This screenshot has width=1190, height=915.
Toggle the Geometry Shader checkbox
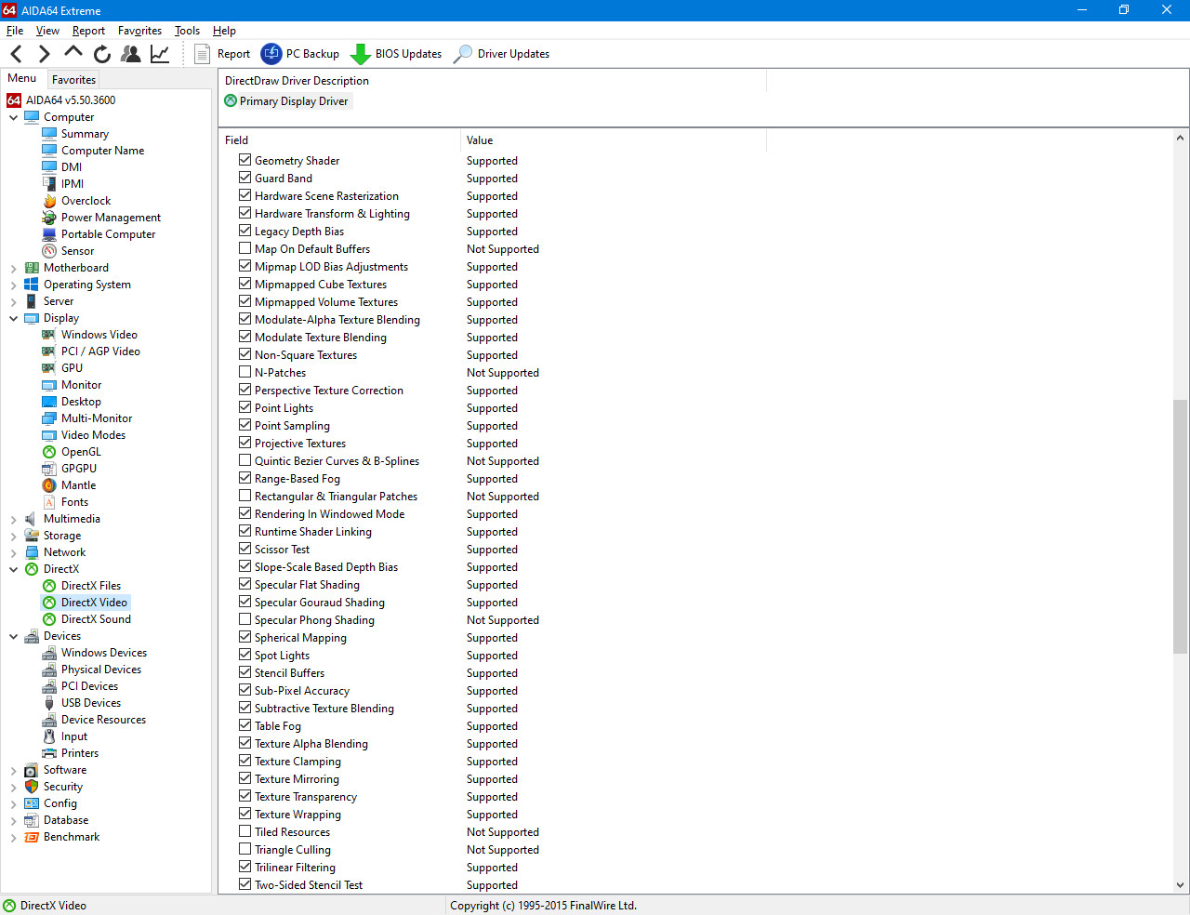click(245, 160)
